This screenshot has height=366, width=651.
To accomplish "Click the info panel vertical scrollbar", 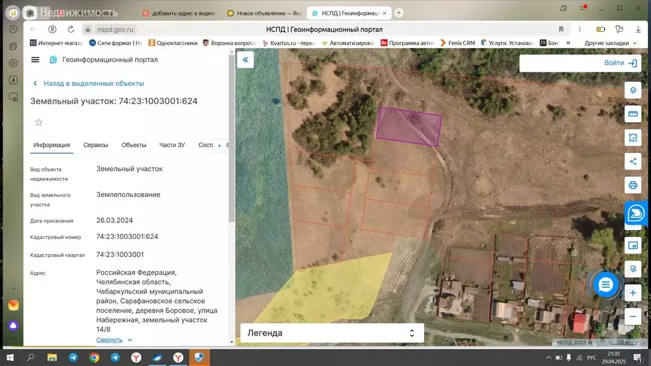I will click(x=231, y=137).
